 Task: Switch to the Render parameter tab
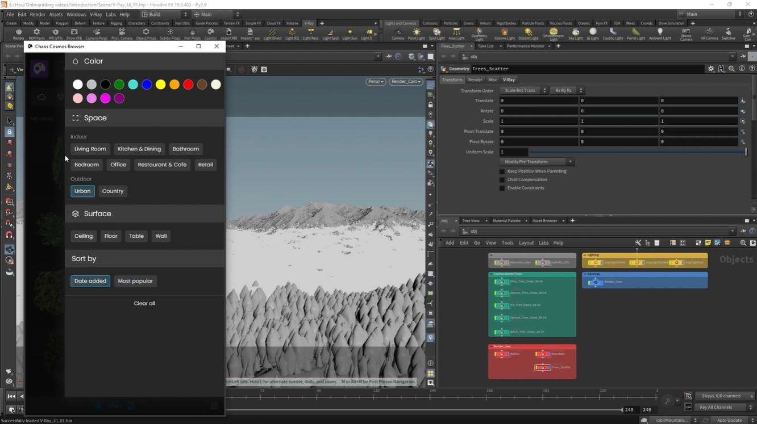click(x=475, y=80)
